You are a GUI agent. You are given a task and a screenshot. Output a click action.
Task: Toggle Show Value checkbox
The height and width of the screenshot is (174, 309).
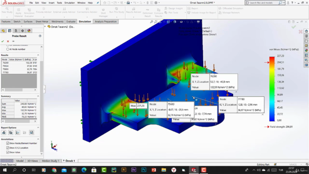click(8, 152)
